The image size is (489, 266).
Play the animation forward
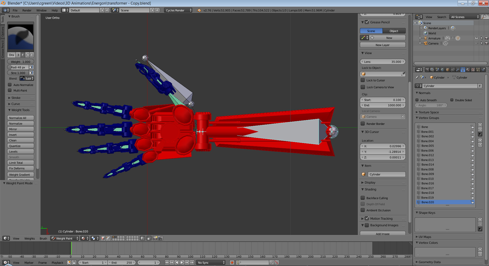click(182, 262)
